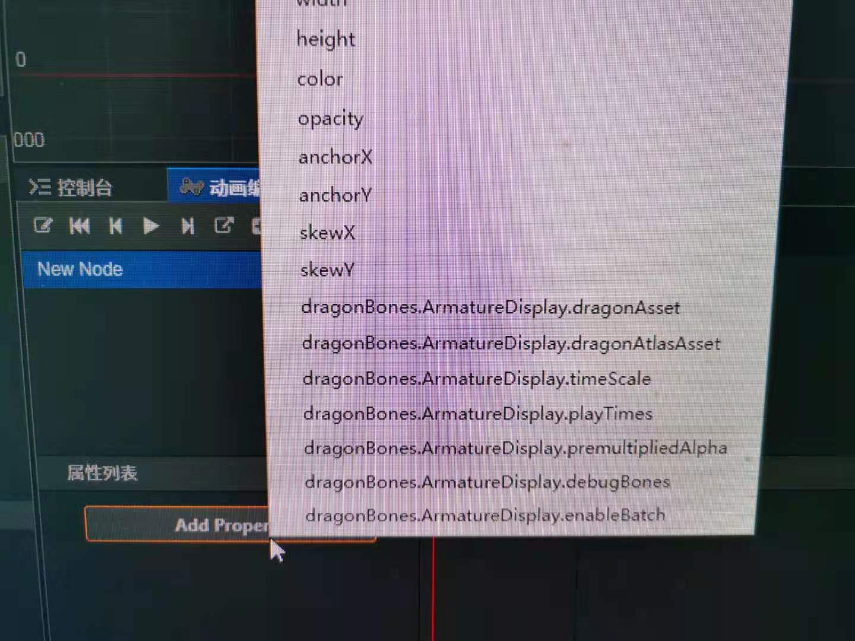This screenshot has width=855, height=641.
Task: Click the 属性列表 property list header
Action: point(102,473)
